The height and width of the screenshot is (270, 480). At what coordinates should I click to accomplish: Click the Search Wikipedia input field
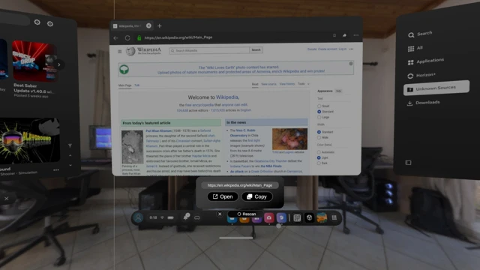[209, 50]
